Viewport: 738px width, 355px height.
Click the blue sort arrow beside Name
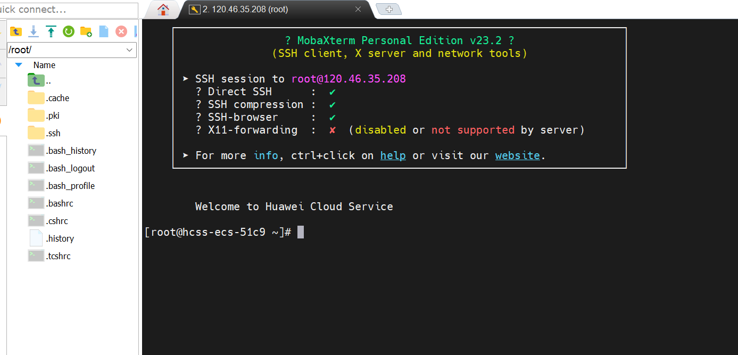click(19, 65)
